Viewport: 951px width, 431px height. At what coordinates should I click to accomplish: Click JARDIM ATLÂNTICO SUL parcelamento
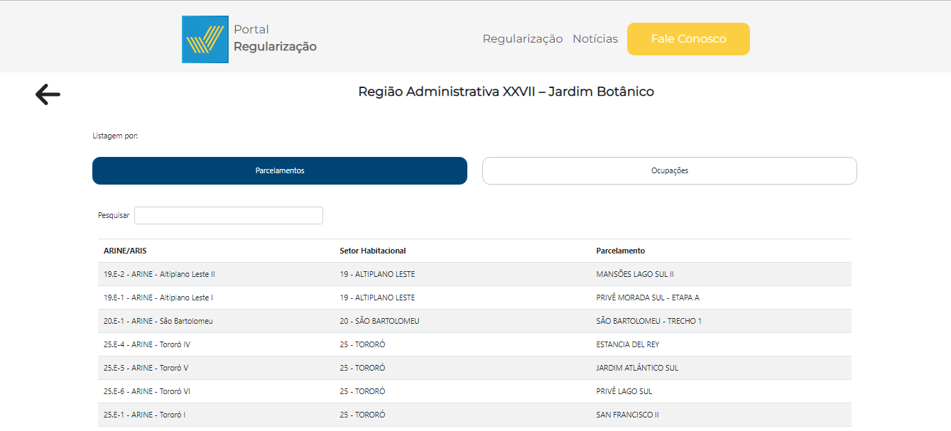coord(637,368)
